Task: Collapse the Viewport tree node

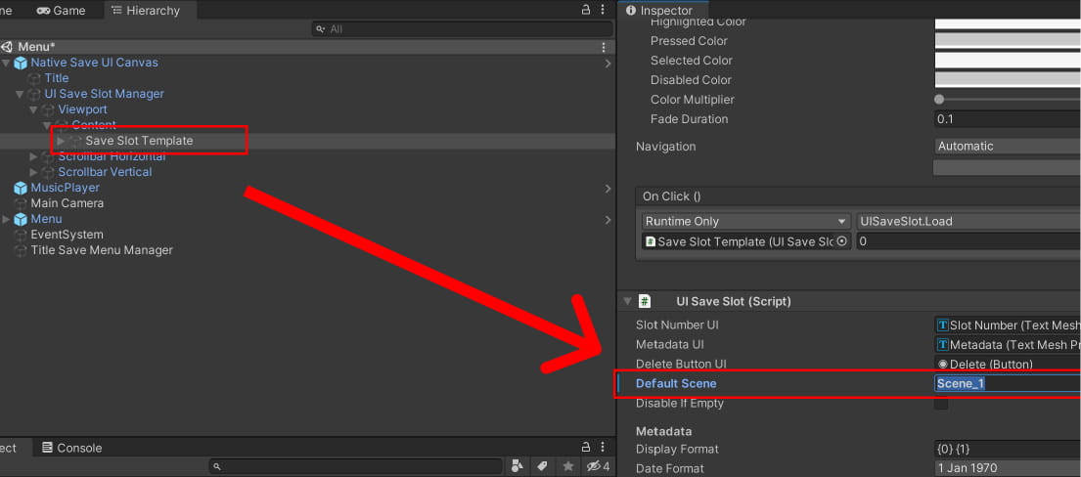Action: [34, 109]
